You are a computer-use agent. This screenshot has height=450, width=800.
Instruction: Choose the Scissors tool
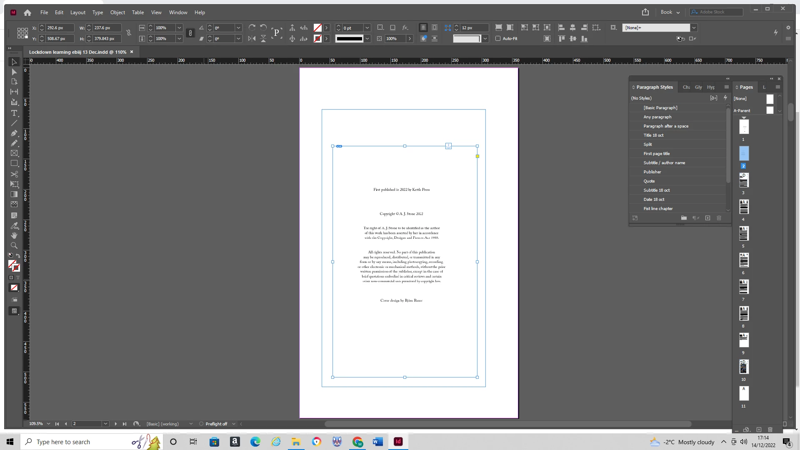coord(14,174)
